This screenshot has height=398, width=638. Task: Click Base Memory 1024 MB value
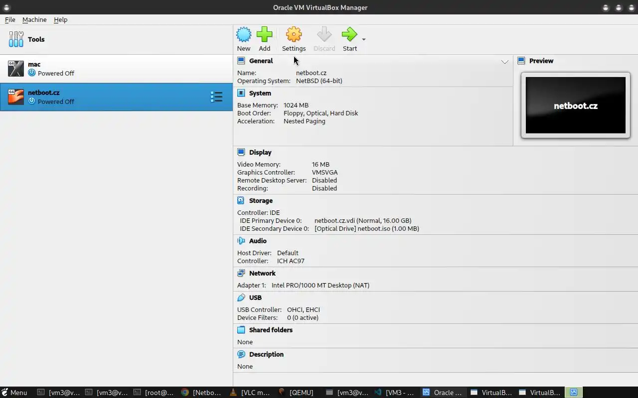tap(296, 105)
